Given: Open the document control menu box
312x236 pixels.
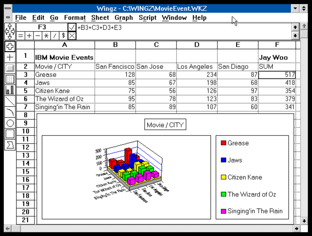Looking at the screenshot, I should (x=8, y=17).
